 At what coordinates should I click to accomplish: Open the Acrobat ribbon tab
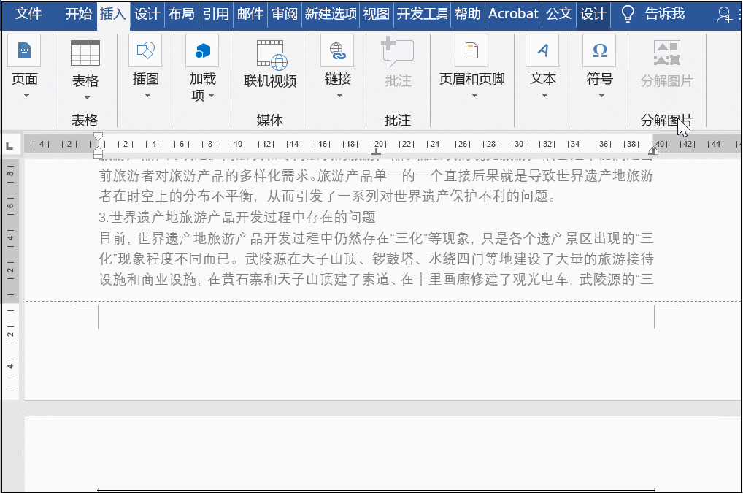coord(512,13)
